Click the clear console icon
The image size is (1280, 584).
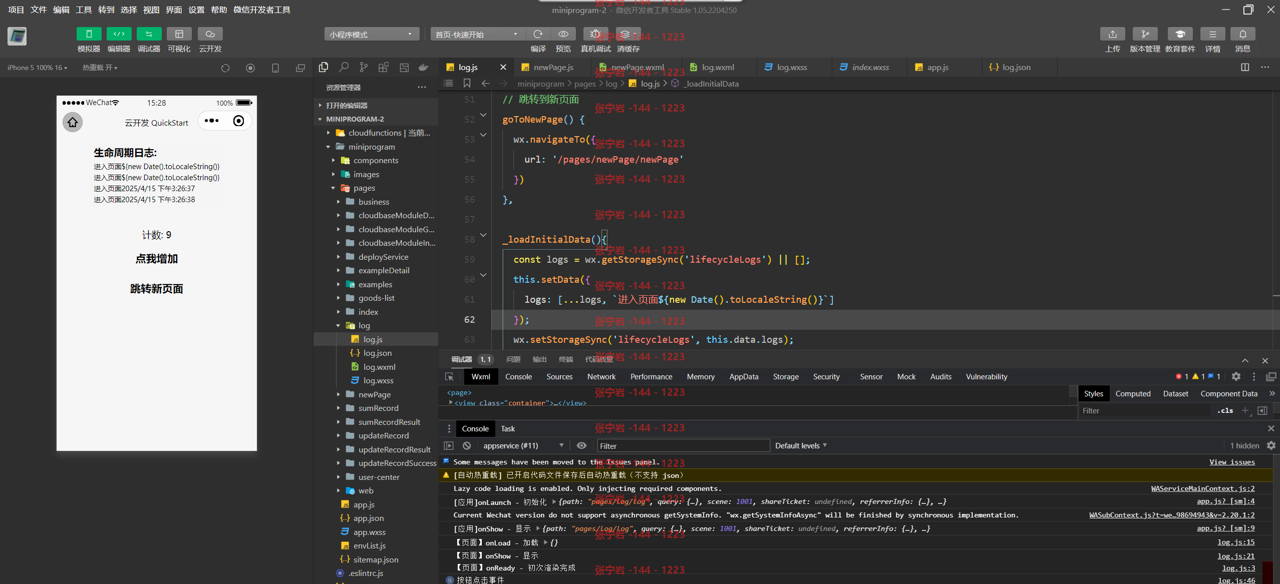click(467, 445)
